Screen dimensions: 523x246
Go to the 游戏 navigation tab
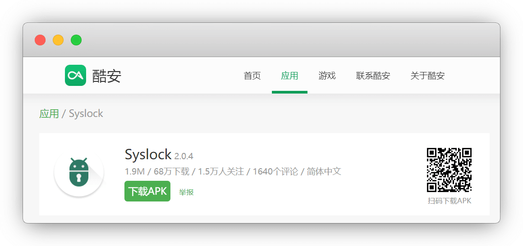tap(327, 76)
